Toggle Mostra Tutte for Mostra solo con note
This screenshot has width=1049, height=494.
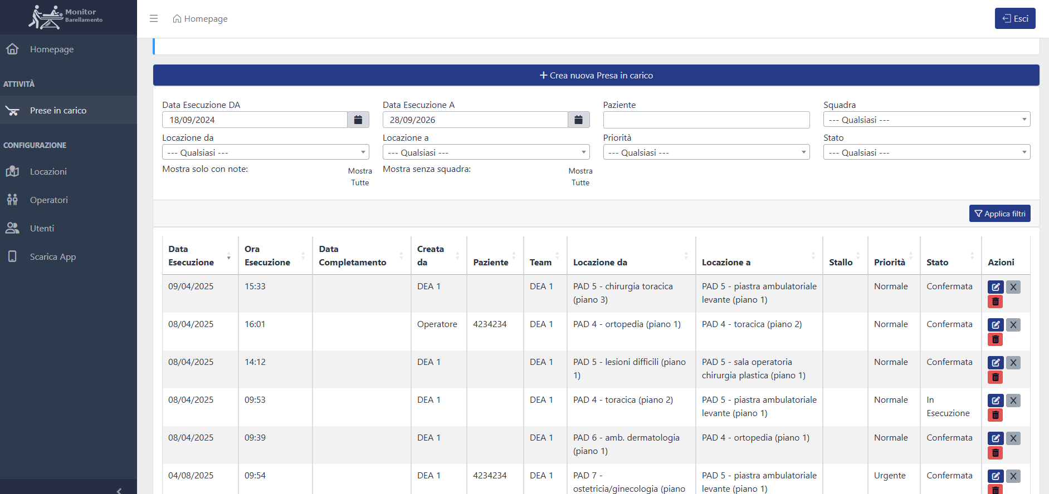click(x=360, y=177)
